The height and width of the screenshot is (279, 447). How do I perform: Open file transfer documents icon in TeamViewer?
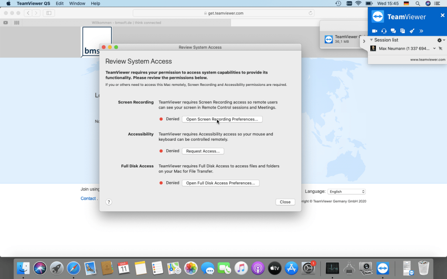(x=402, y=31)
